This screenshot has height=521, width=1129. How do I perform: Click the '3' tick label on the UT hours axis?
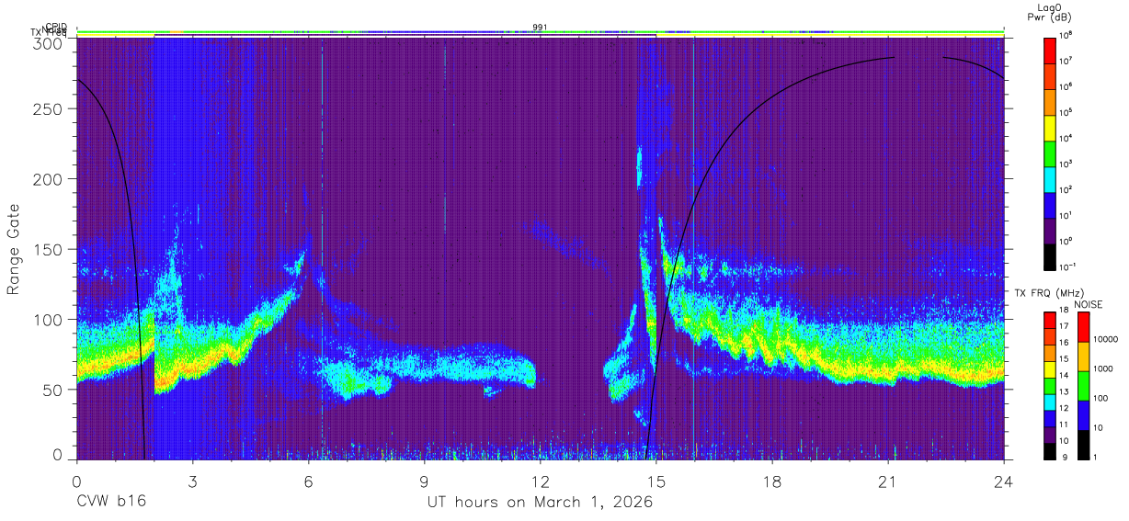click(x=192, y=481)
